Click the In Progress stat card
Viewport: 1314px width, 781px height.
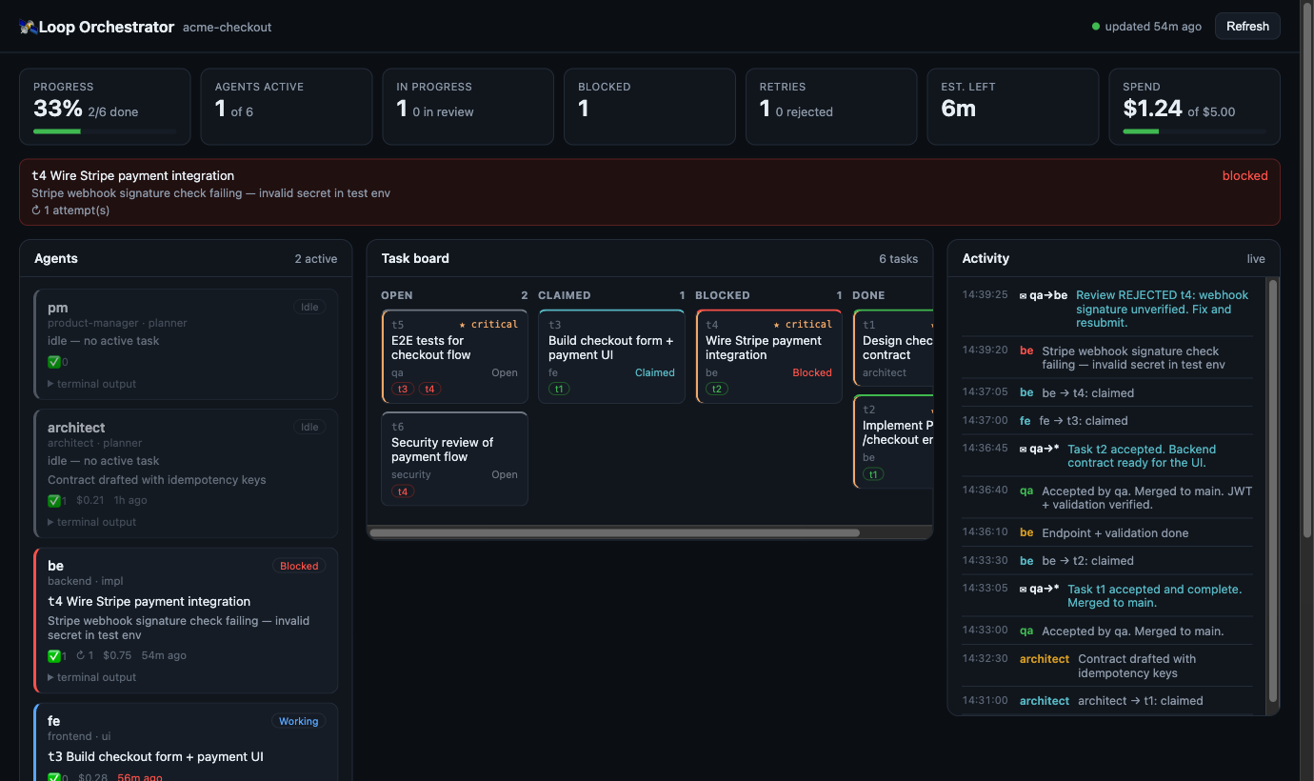coord(468,107)
